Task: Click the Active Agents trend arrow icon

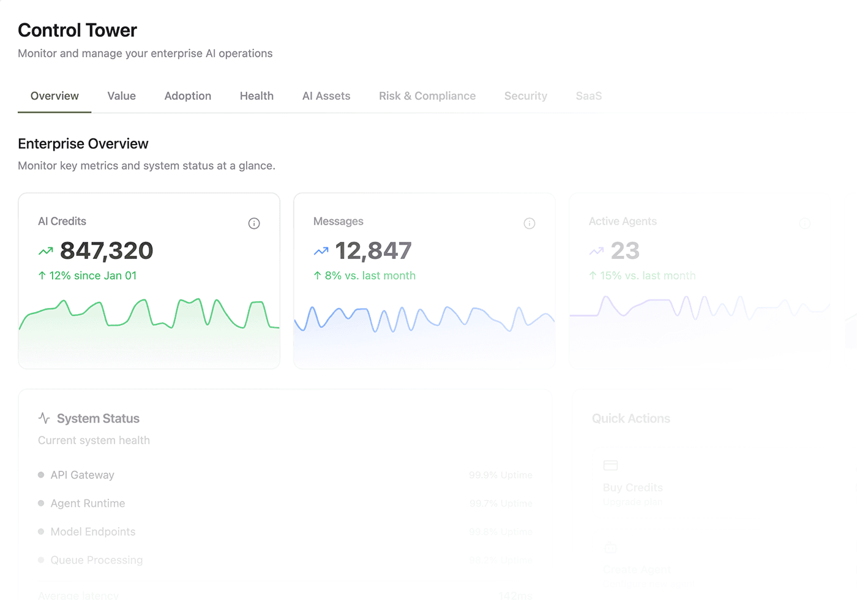Action: coord(597,251)
